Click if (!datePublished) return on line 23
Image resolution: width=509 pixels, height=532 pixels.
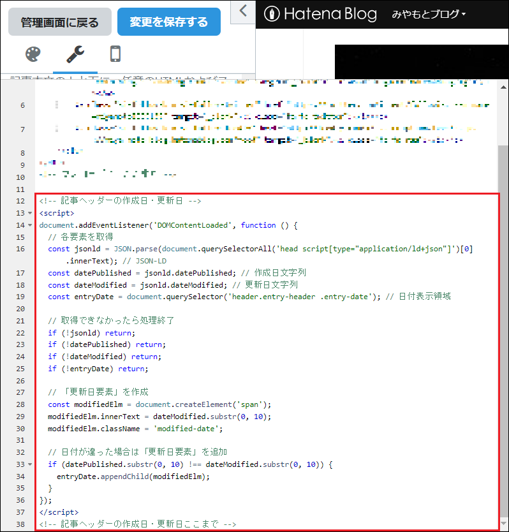(107, 344)
